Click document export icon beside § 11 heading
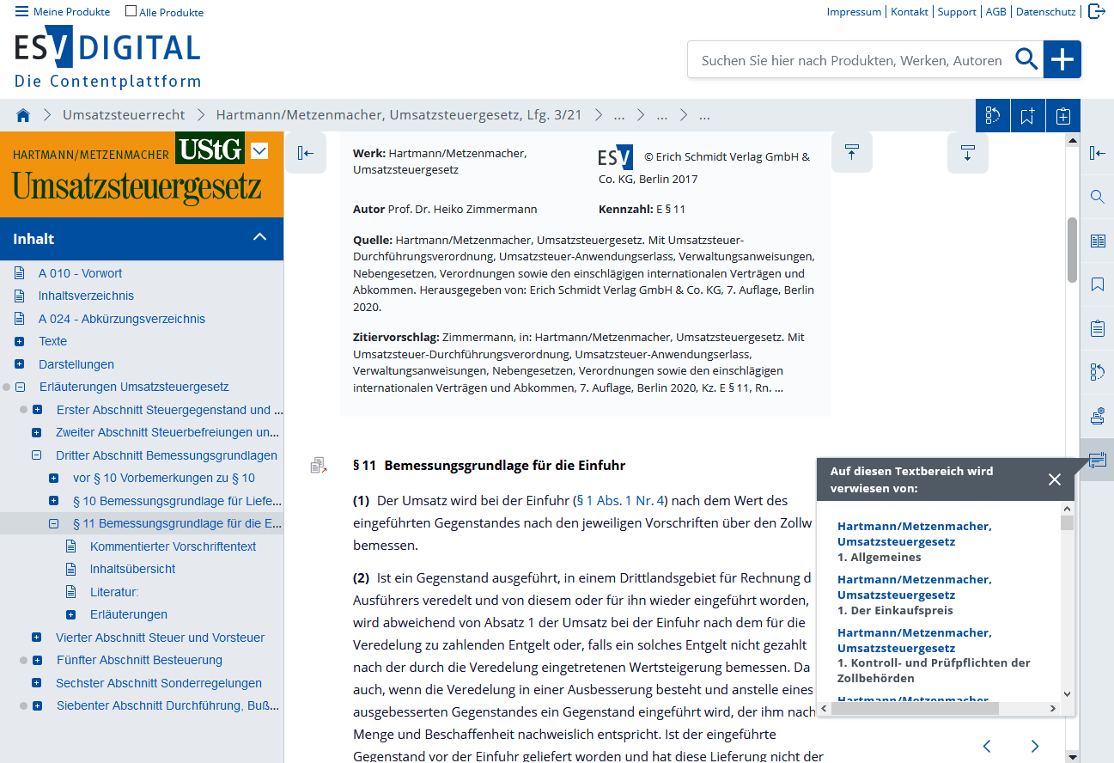This screenshot has height=763, width=1114. coord(319,466)
